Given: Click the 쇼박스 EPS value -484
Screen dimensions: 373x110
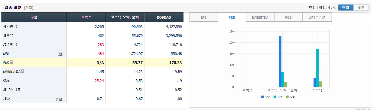Looking at the screenshot, I should [100, 54].
